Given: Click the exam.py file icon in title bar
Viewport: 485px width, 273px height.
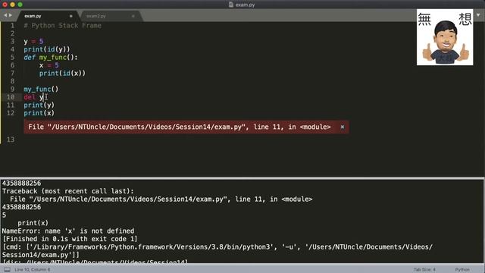Looking at the screenshot, I should click(230, 5).
